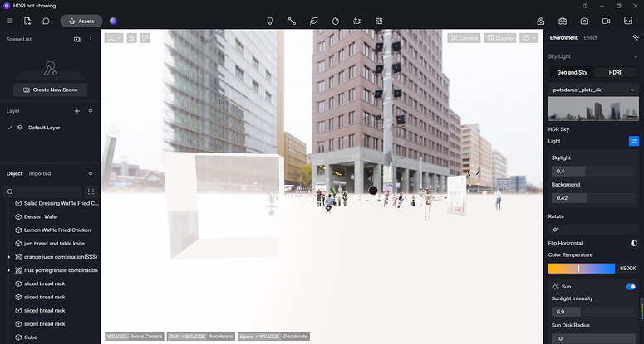Select the path tool icon

tap(292, 21)
